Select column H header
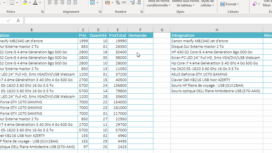The height and width of the screenshot is (153, 272). pos(217,30)
